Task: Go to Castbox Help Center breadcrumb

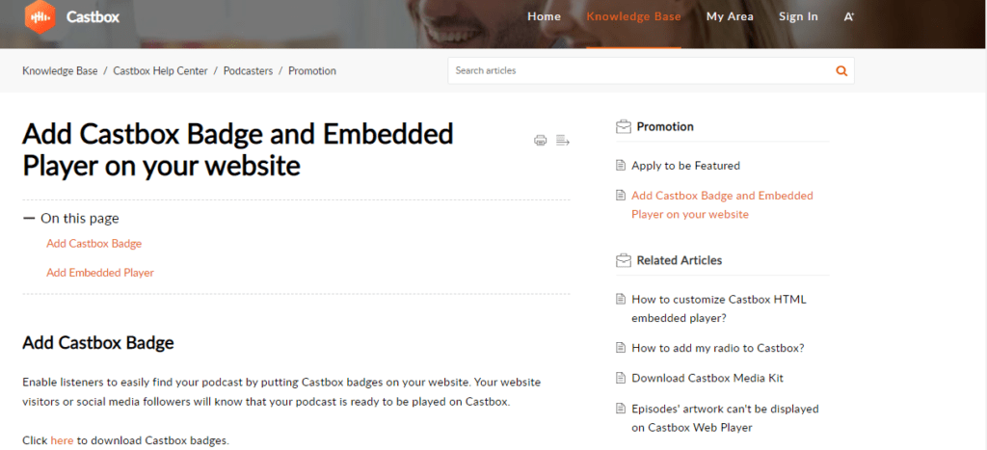Action: coord(160,70)
